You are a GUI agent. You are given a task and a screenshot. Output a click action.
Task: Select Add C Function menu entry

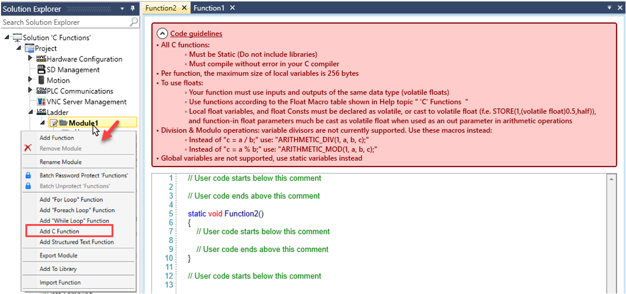(x=59, y=231)
